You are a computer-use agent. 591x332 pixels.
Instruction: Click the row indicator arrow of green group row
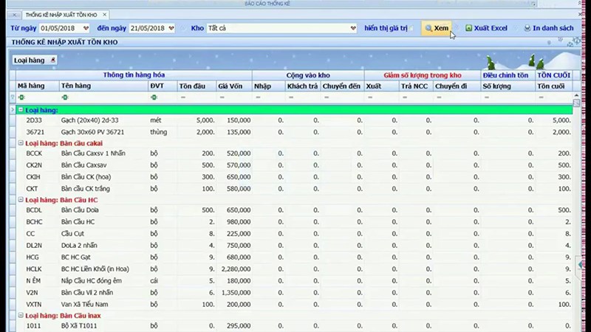coord(13,110)
